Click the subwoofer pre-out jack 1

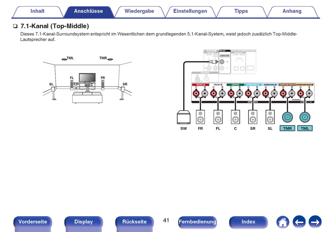(222, 62)
